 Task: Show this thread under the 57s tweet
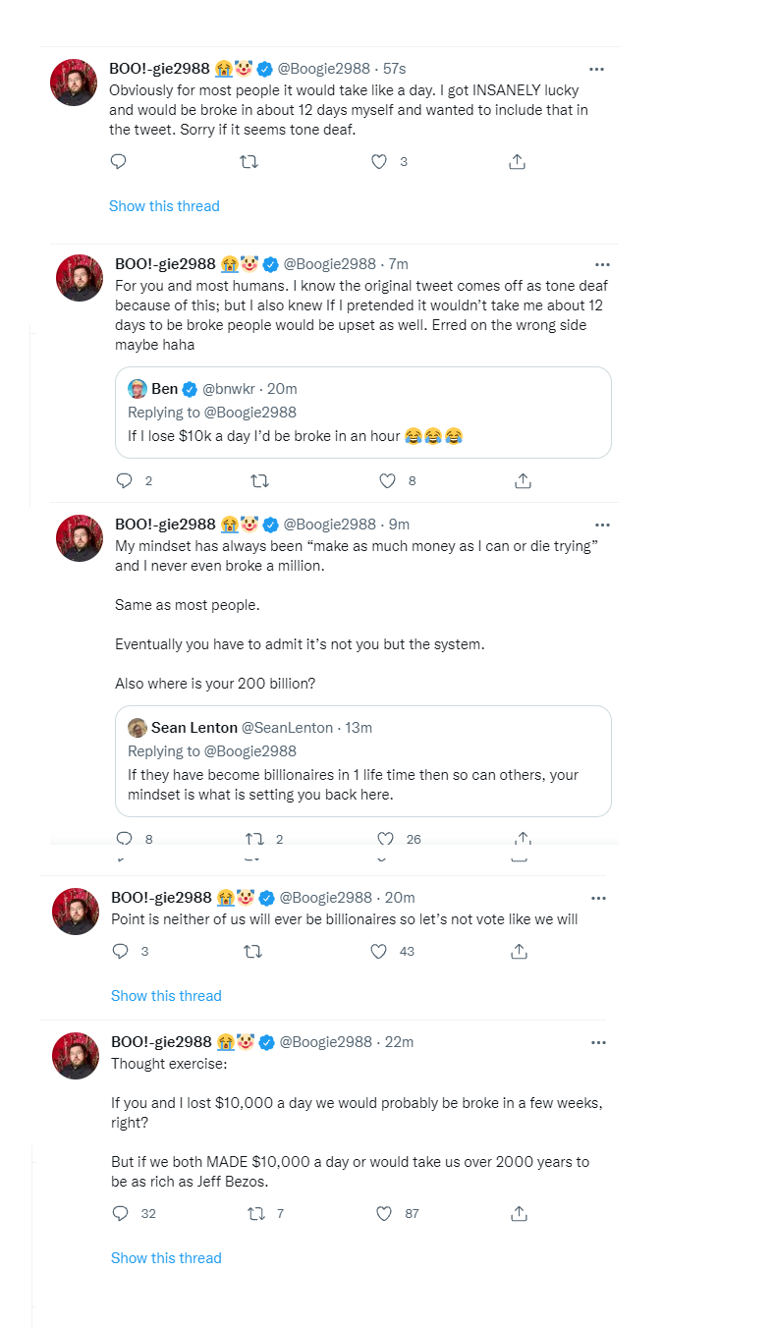(x=164, y=206)
